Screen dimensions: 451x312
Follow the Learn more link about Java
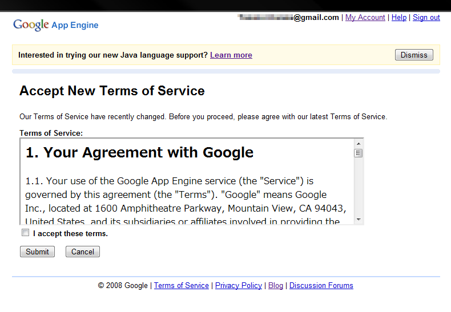pos(231,55)
